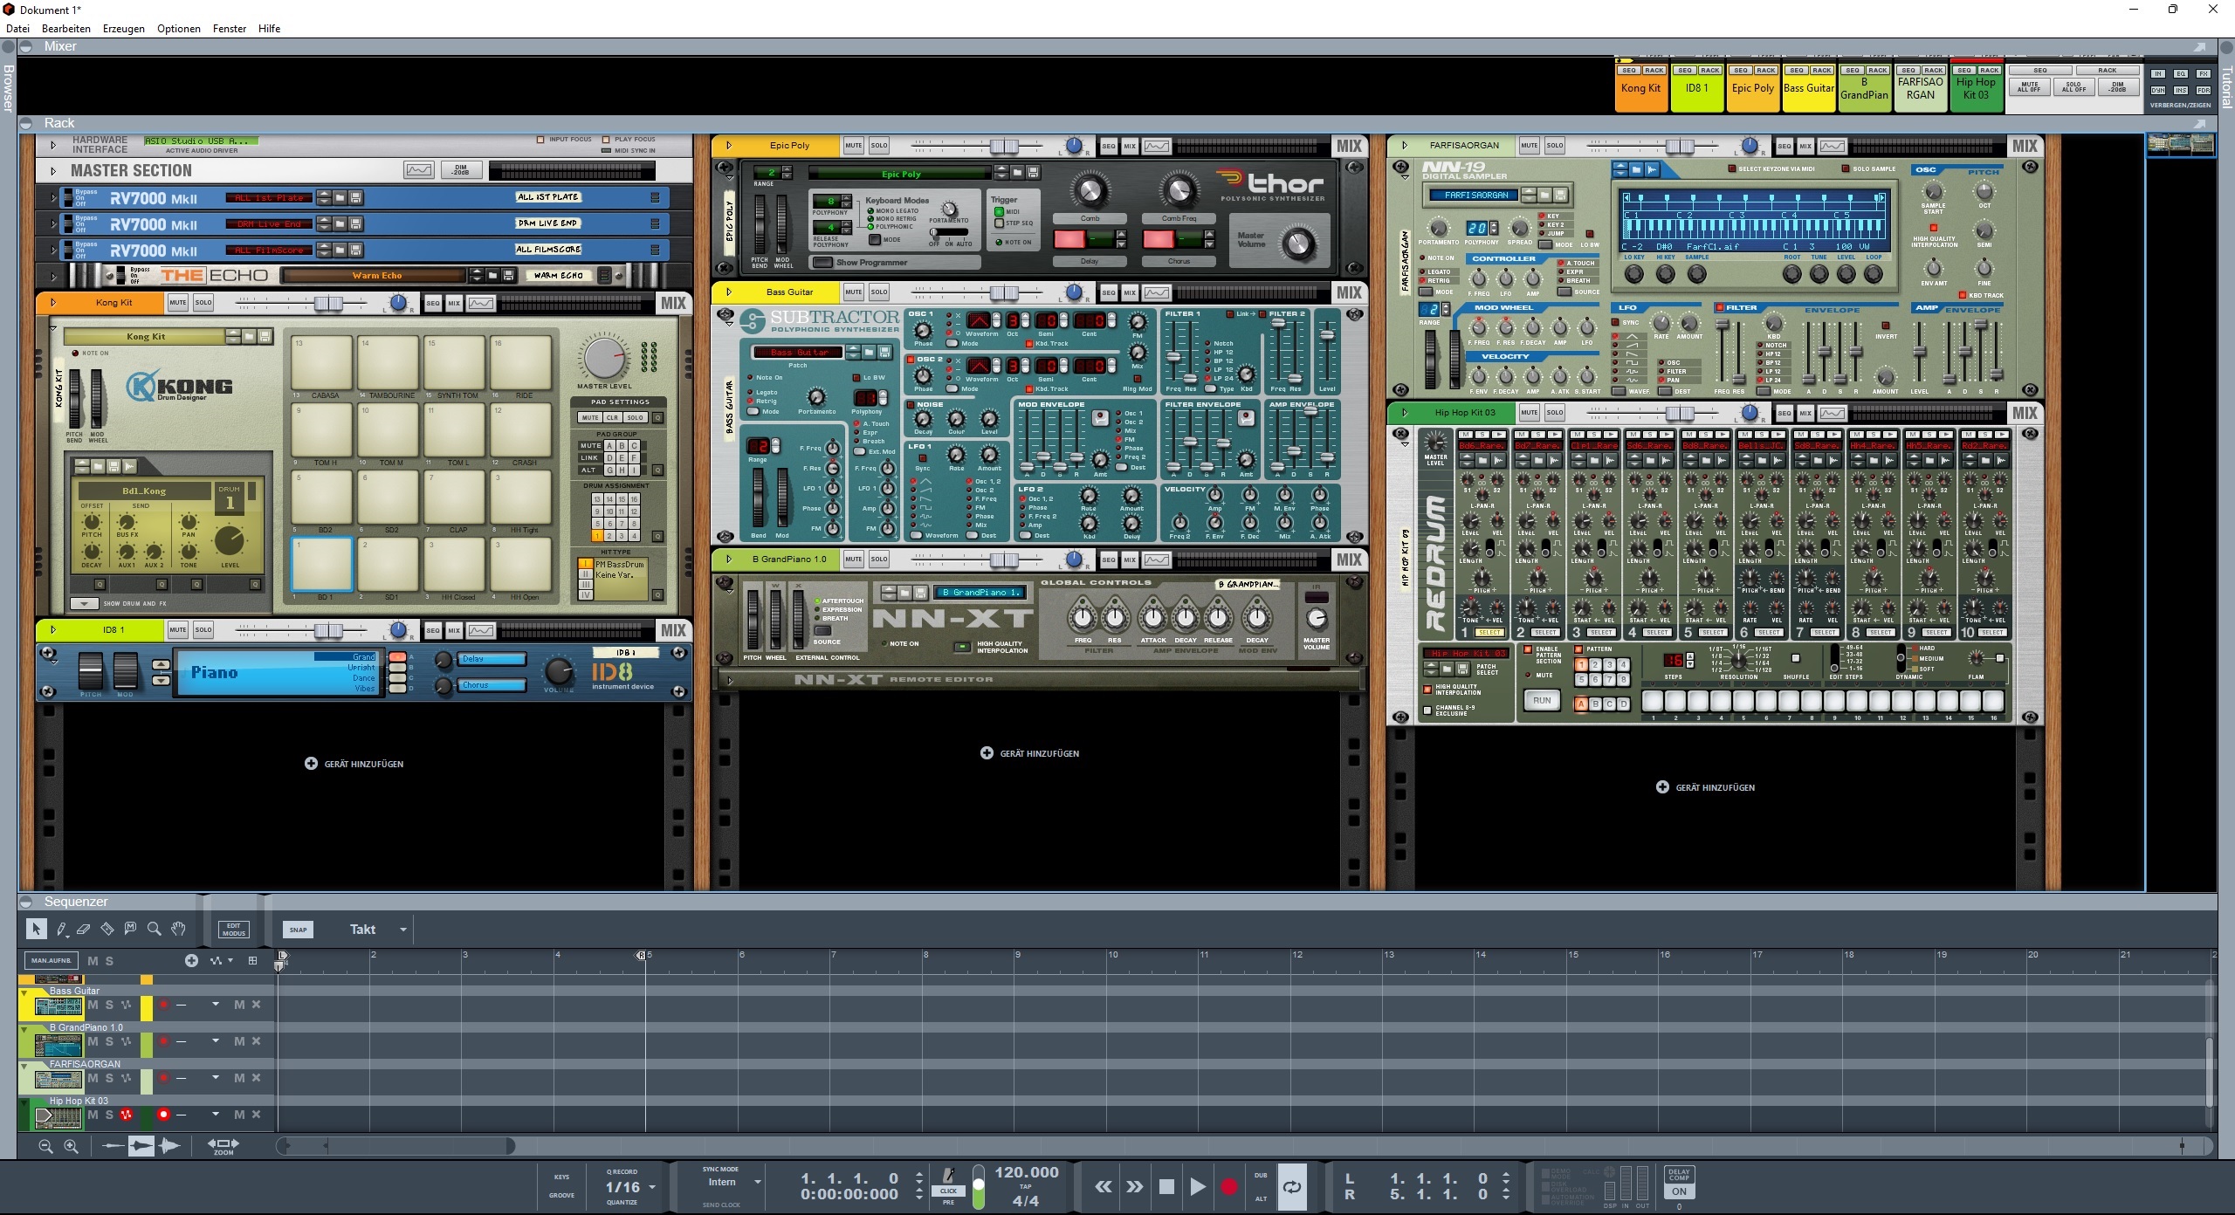
Task: Click the Kong pad 13 CABASA
Action: pyautogui.click(x=321, y=362)
